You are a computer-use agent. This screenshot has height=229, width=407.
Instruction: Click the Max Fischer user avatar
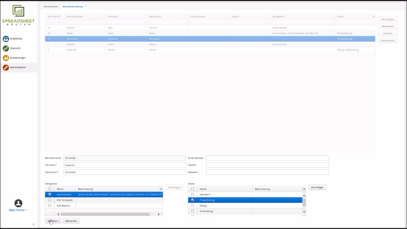pos(18,203)
